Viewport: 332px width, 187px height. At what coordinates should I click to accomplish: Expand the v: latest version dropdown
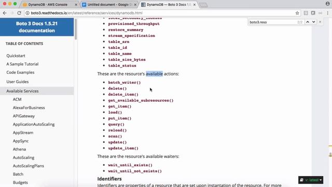click(x=311, y=180)
